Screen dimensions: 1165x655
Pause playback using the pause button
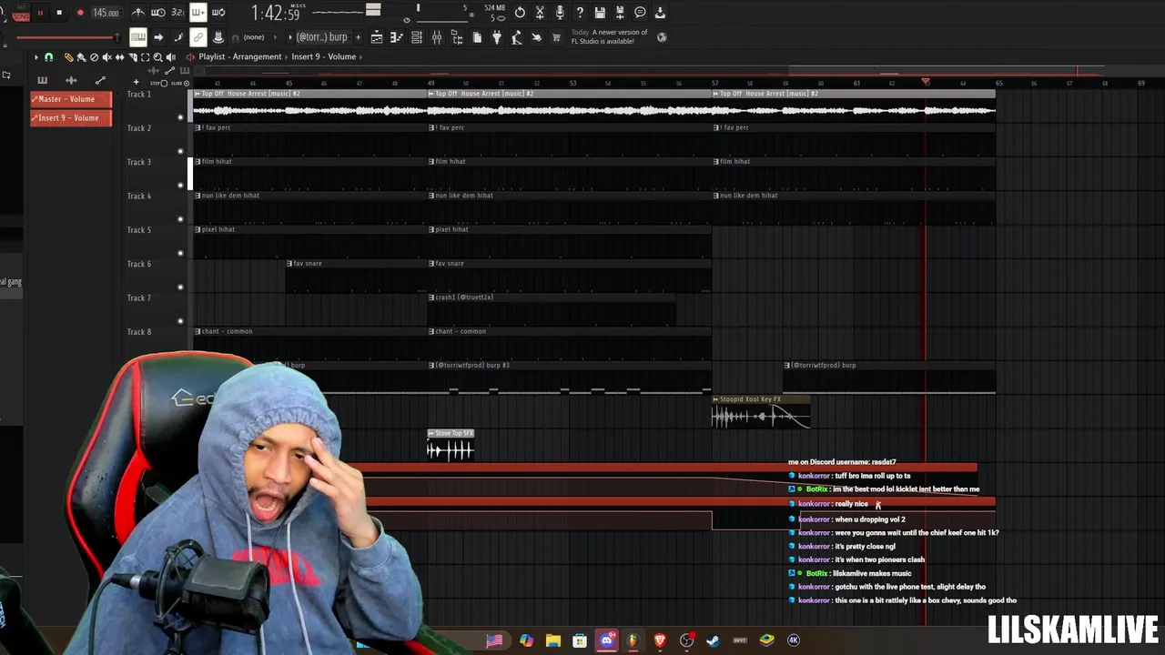point(40,13)
